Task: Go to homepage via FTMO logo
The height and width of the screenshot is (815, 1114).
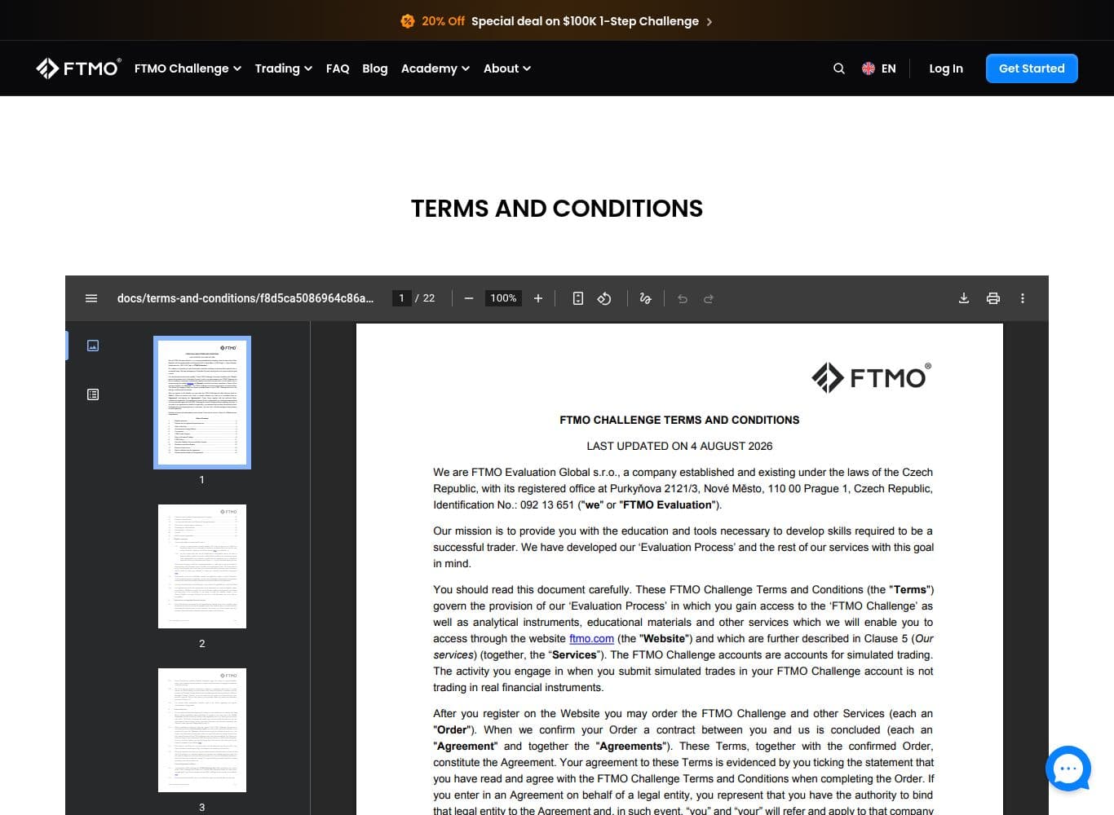Action: click(x=79, y=68)
